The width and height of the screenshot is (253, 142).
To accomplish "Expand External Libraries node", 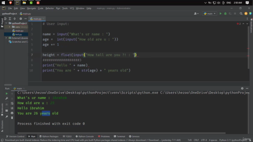I will [6, 38].
